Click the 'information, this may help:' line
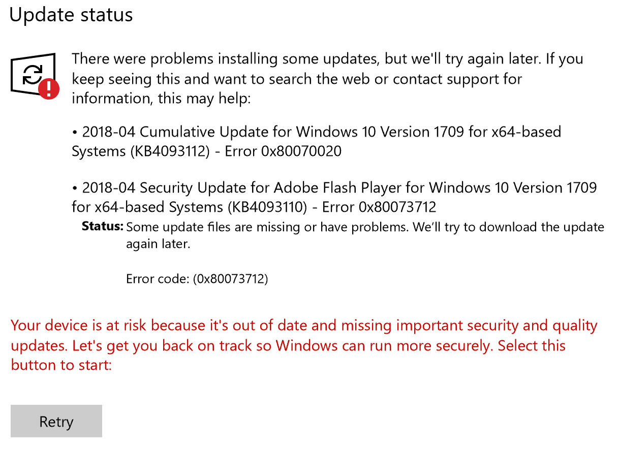The height and width of the screenshot is (450, 620). [161, 98]
